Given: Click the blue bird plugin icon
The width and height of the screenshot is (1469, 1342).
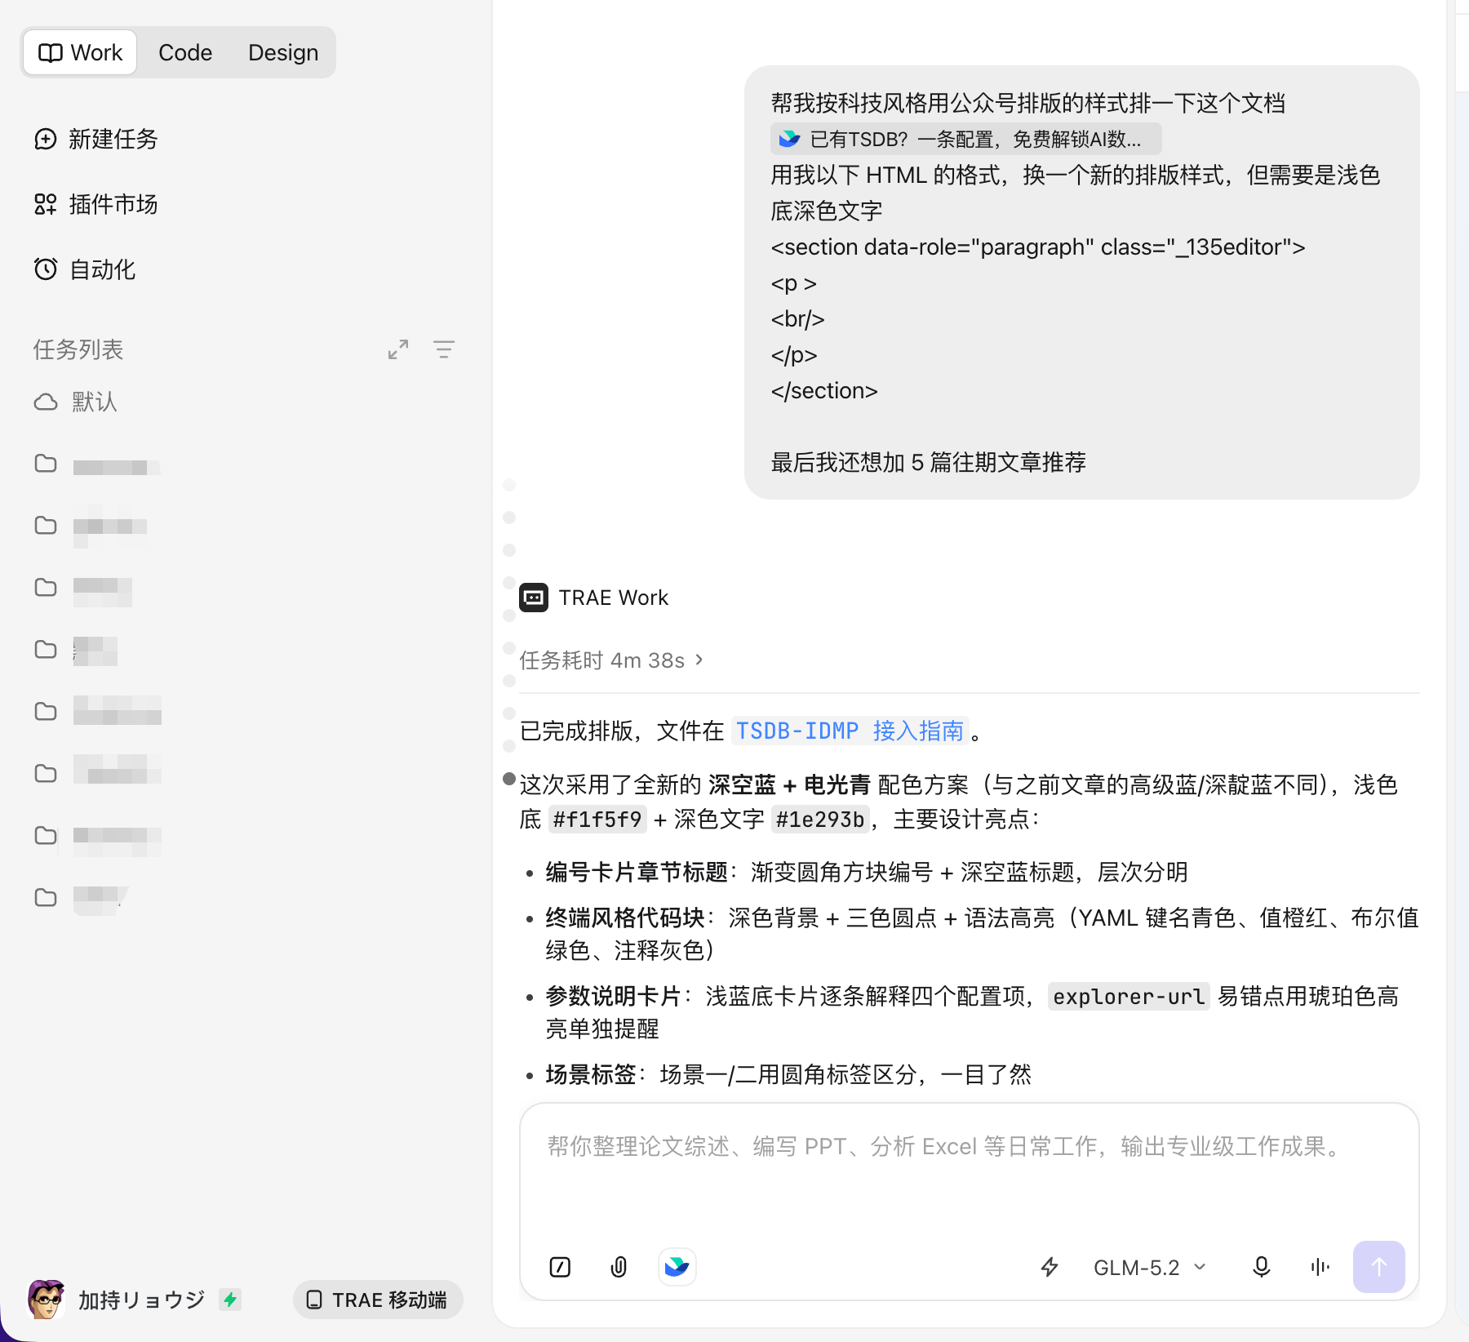Looking at the screenshot, I should pyautogui.click(x=677, y=1267).
